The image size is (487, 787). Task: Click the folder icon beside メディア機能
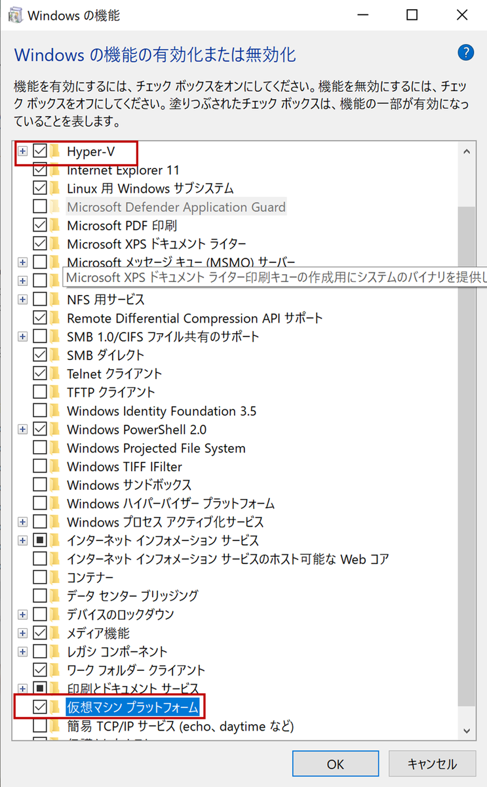tap(56, 634)
